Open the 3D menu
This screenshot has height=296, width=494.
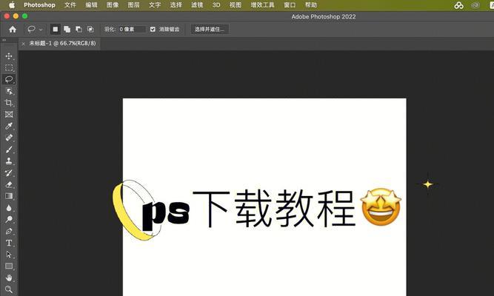click(216, 5)
